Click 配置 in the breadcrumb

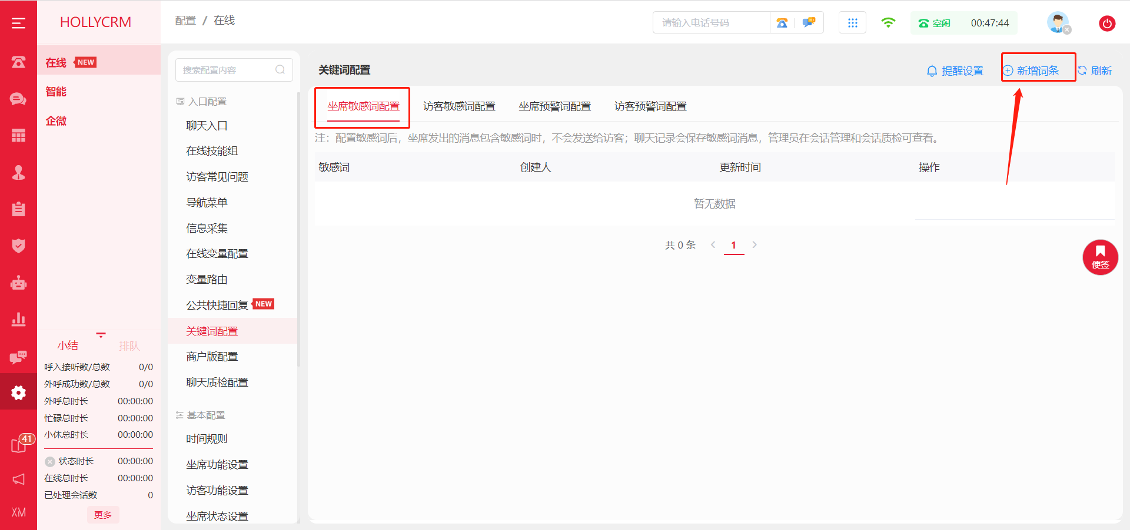pyautogui.click(x=185, y=21)
